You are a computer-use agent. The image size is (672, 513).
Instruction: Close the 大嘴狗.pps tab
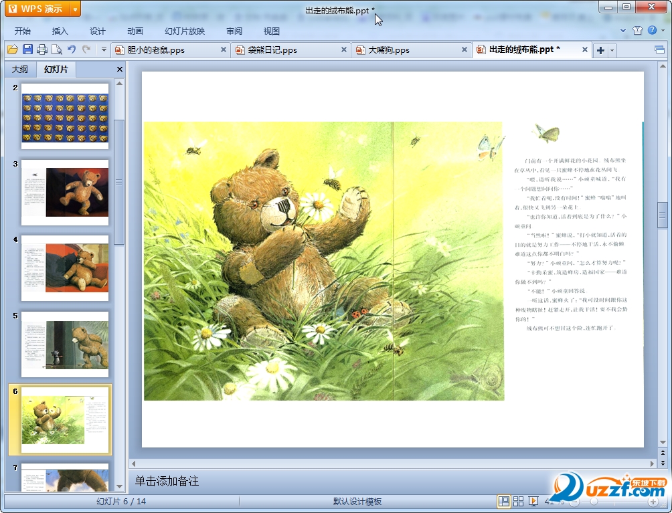464,49
